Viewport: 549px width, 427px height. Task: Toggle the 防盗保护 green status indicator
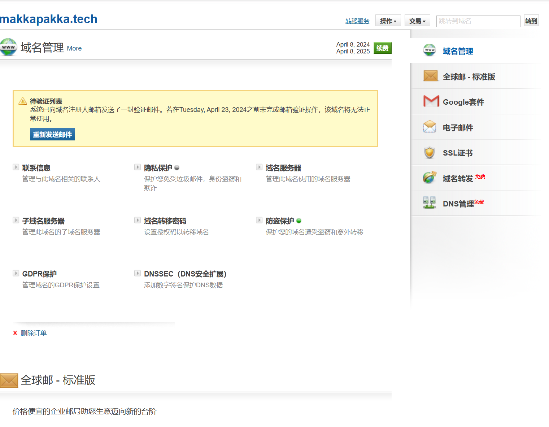pos(299,221)
